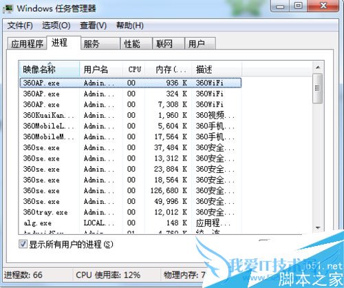Select 360AP.exe process using 7,308 K
The width and height of the screenshot is (344, 288).
coord(131,105)
